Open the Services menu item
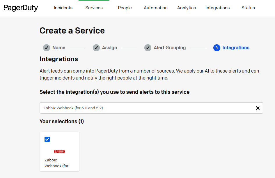Viewport: 275px width, 178px height. pyautogui.click(x=94, y=8)
